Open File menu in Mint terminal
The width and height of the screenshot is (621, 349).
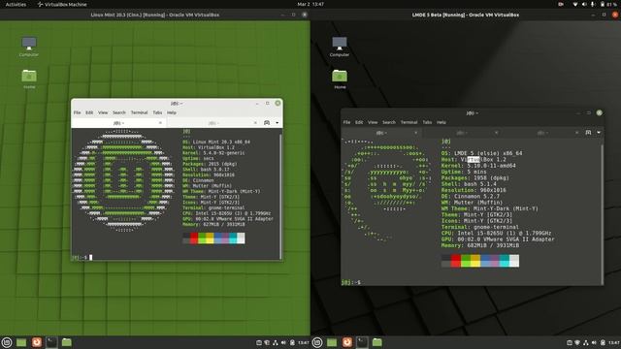[77, 112]
